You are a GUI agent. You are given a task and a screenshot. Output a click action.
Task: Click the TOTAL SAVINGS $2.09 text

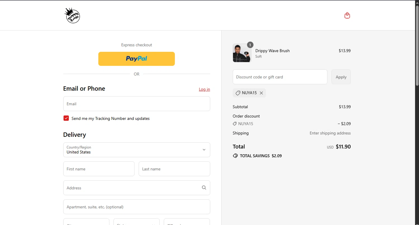coord(261,156)
